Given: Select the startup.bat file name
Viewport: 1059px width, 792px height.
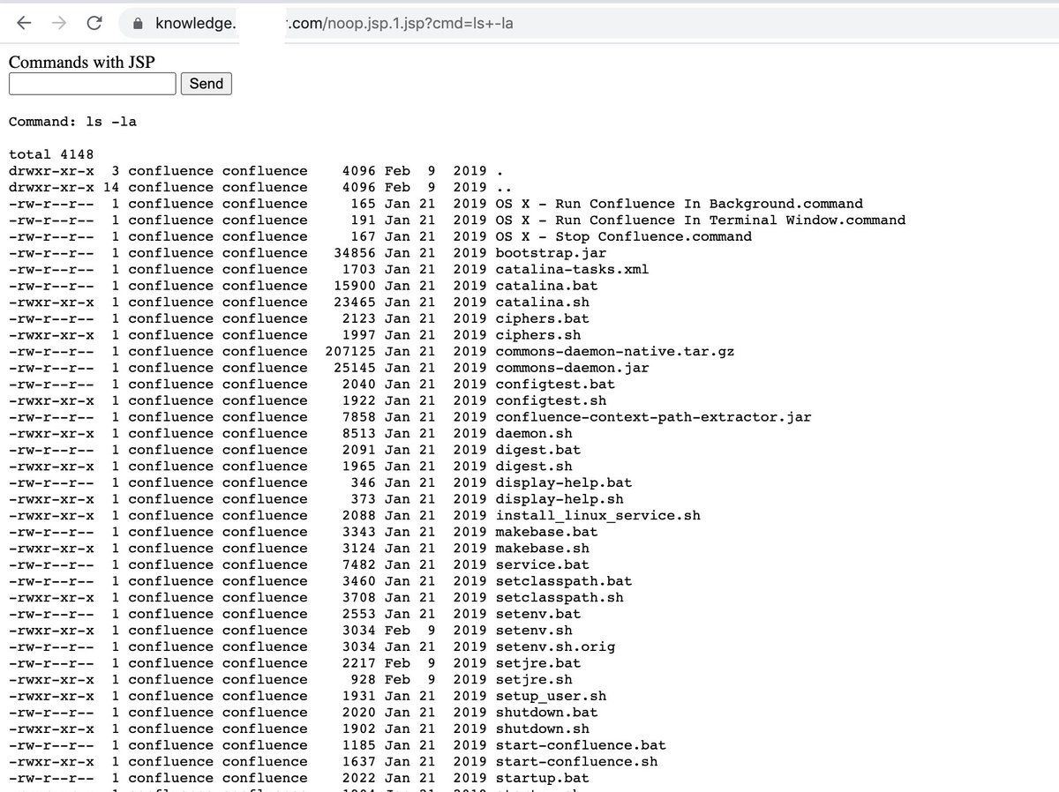Looking at the screenshot, I should (x=543, y=779).
